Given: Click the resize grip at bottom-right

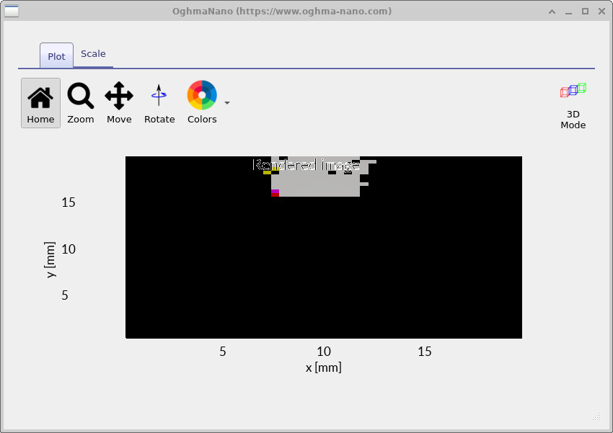Looking at the screenshot, I should click(596, 416).
